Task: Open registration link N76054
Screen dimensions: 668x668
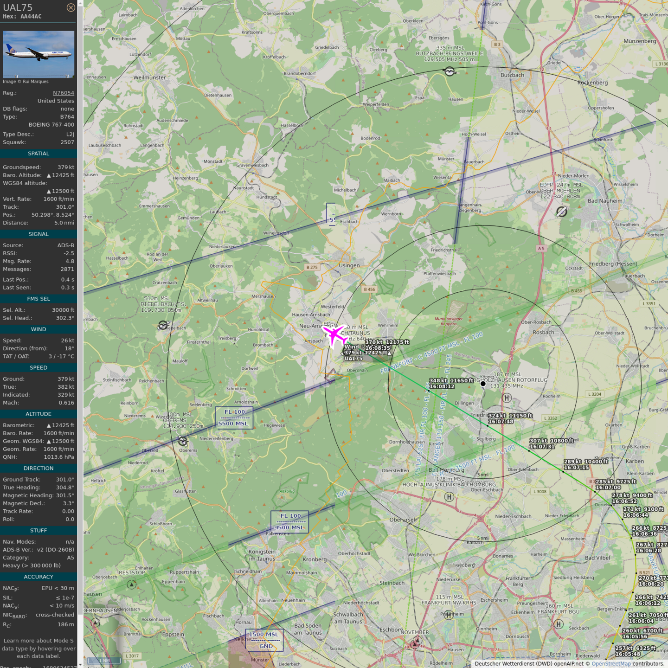Action: point(63,93)
